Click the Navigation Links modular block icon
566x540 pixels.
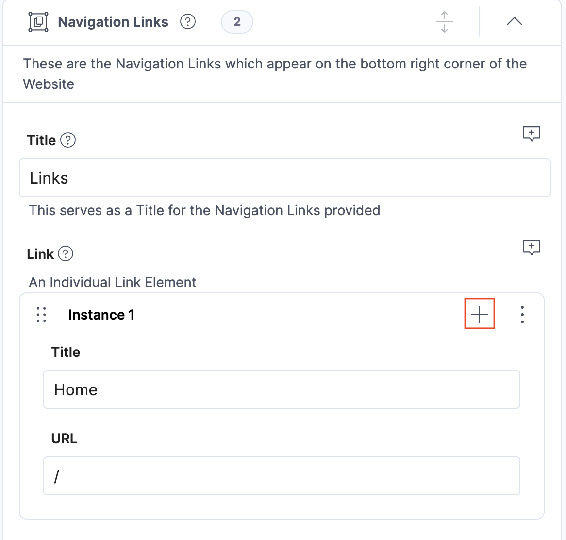click(x=38, y=21)
